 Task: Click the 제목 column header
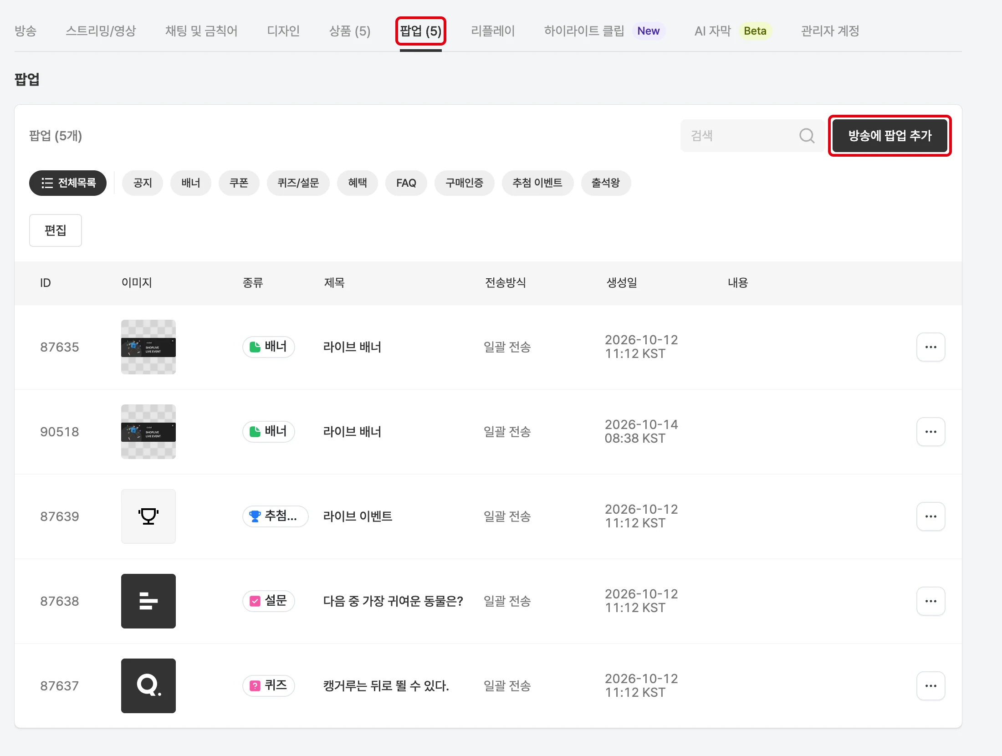pos(334,283)
